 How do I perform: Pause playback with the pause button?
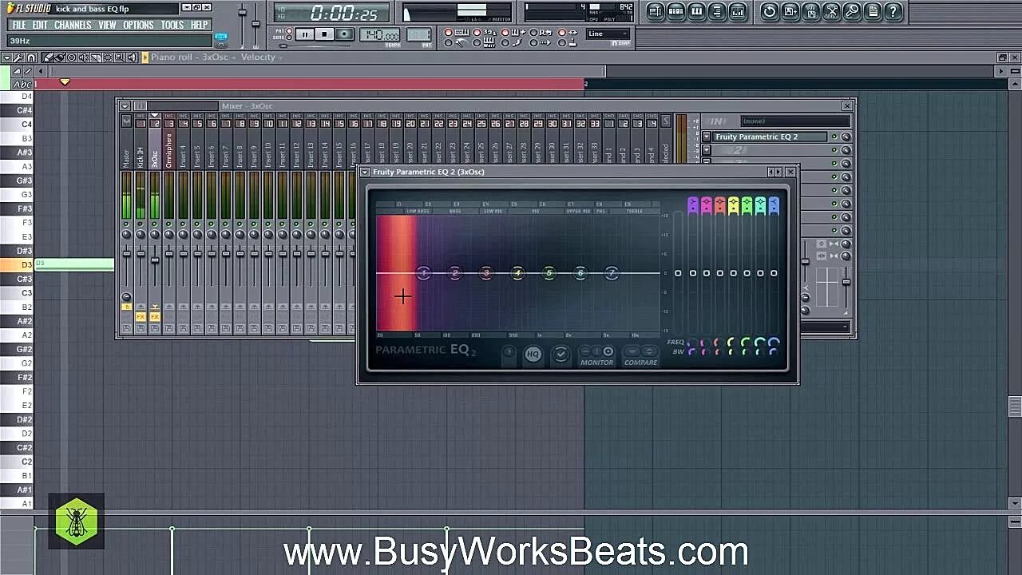click(x=305, y=34)
